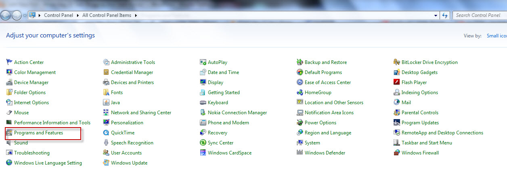
Task: Click the Mouse icon
Action: click(x=9, y=112)
